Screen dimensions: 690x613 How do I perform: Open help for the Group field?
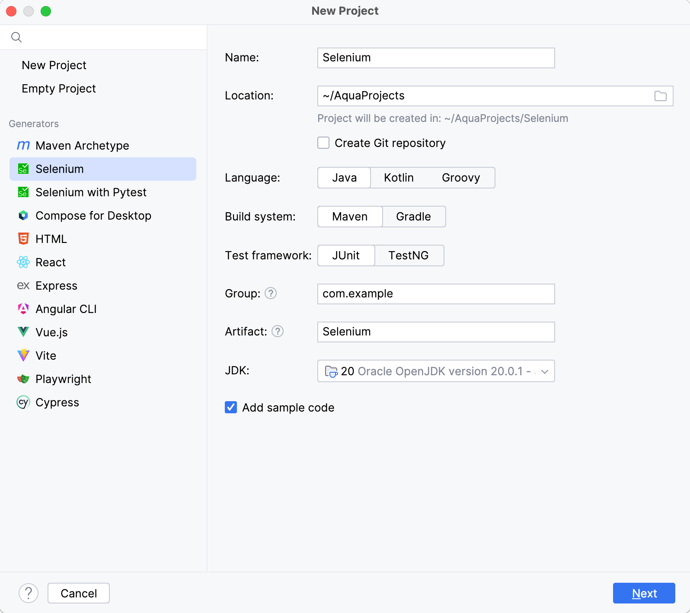271,294
